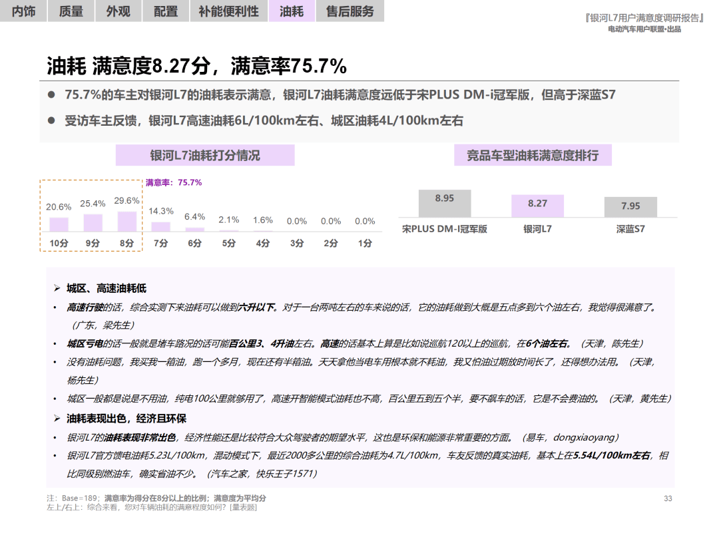Screen dimensions: 719x539
Task: Click the 14.3% value above 7分
Action: 161,212
